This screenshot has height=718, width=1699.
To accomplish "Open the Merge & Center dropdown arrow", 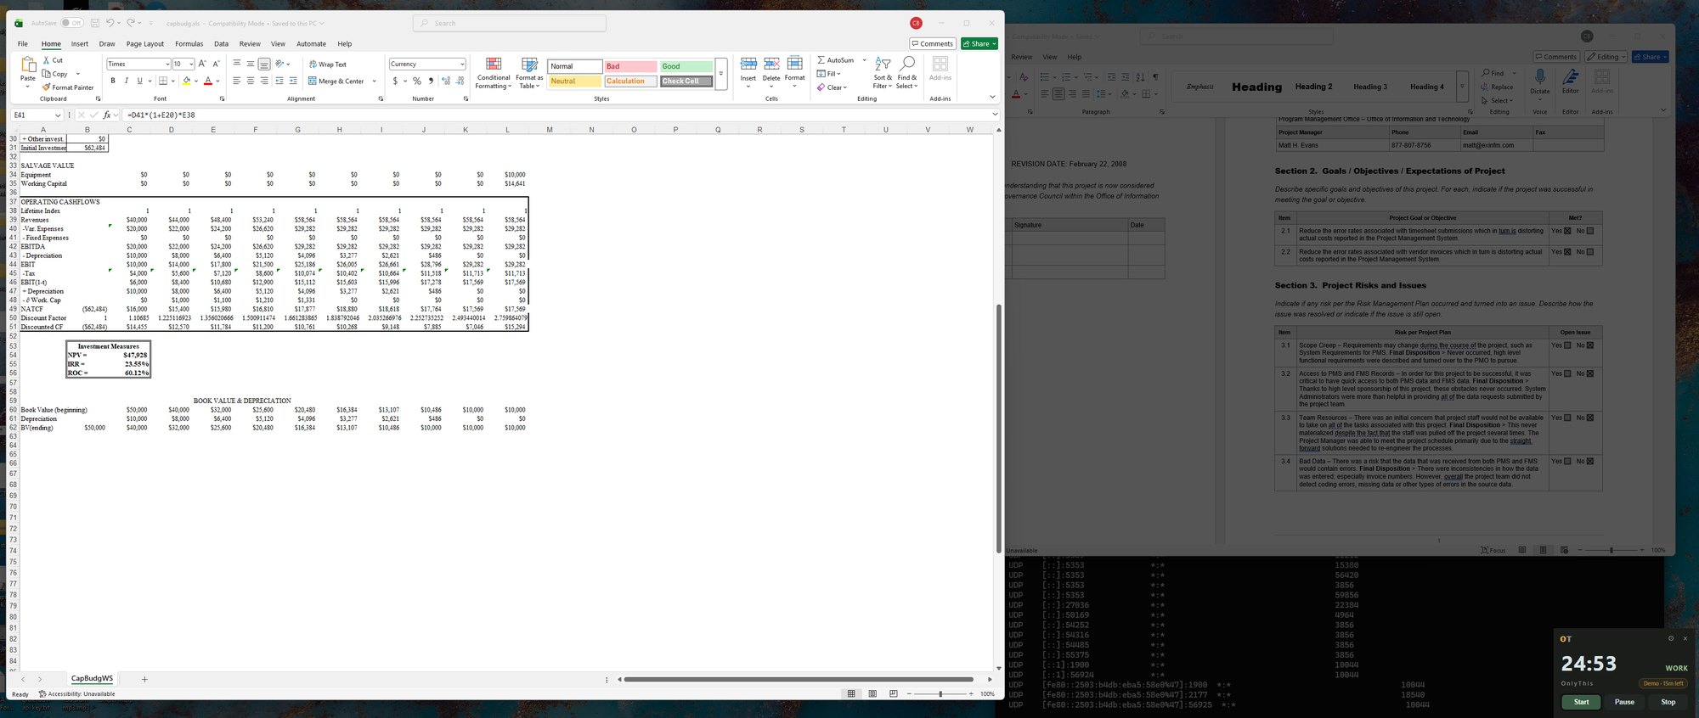I will [x=374, y=81].
